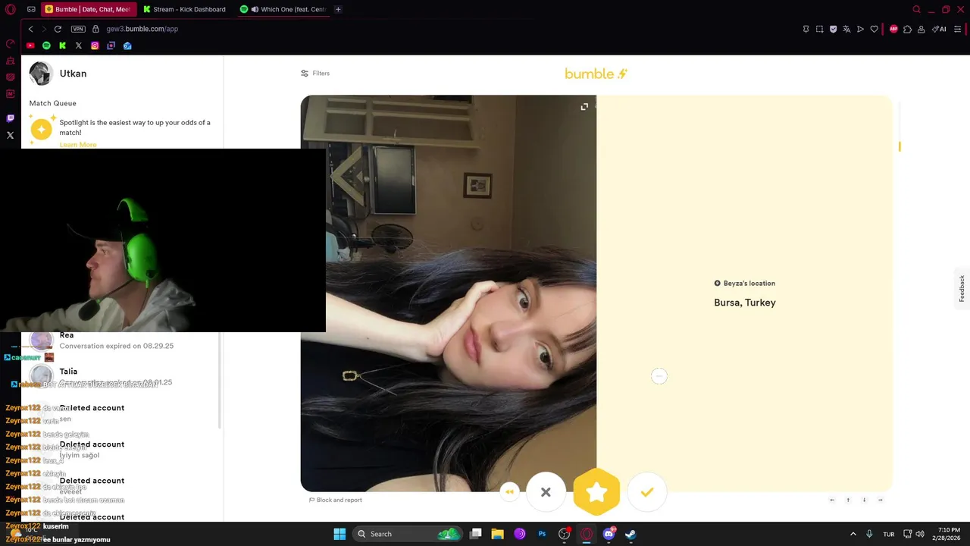Show hidden system tray icons
970x546 pixels.
(x=853, y=534)
